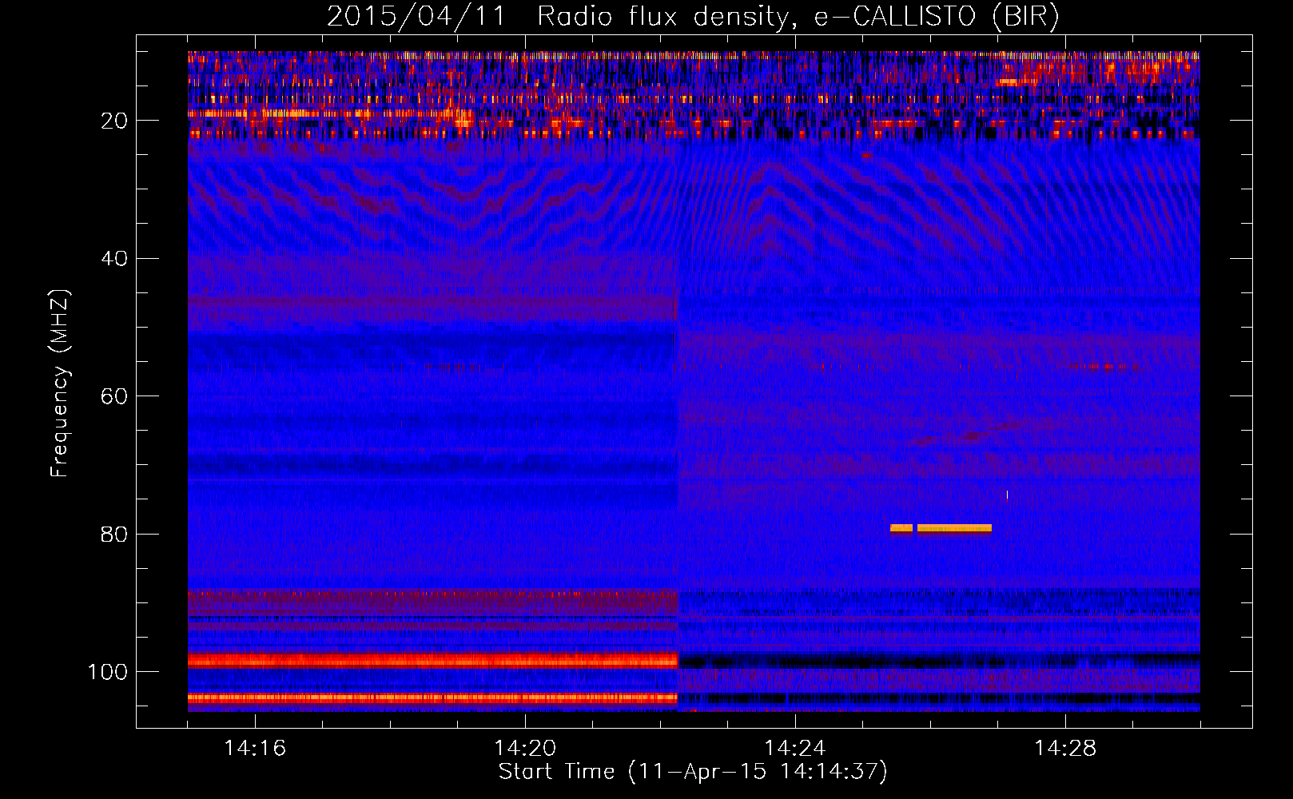The image size is (1293, 799).
Task: Click the 14:16 time tick label
Action: click(x=255, y=749)
